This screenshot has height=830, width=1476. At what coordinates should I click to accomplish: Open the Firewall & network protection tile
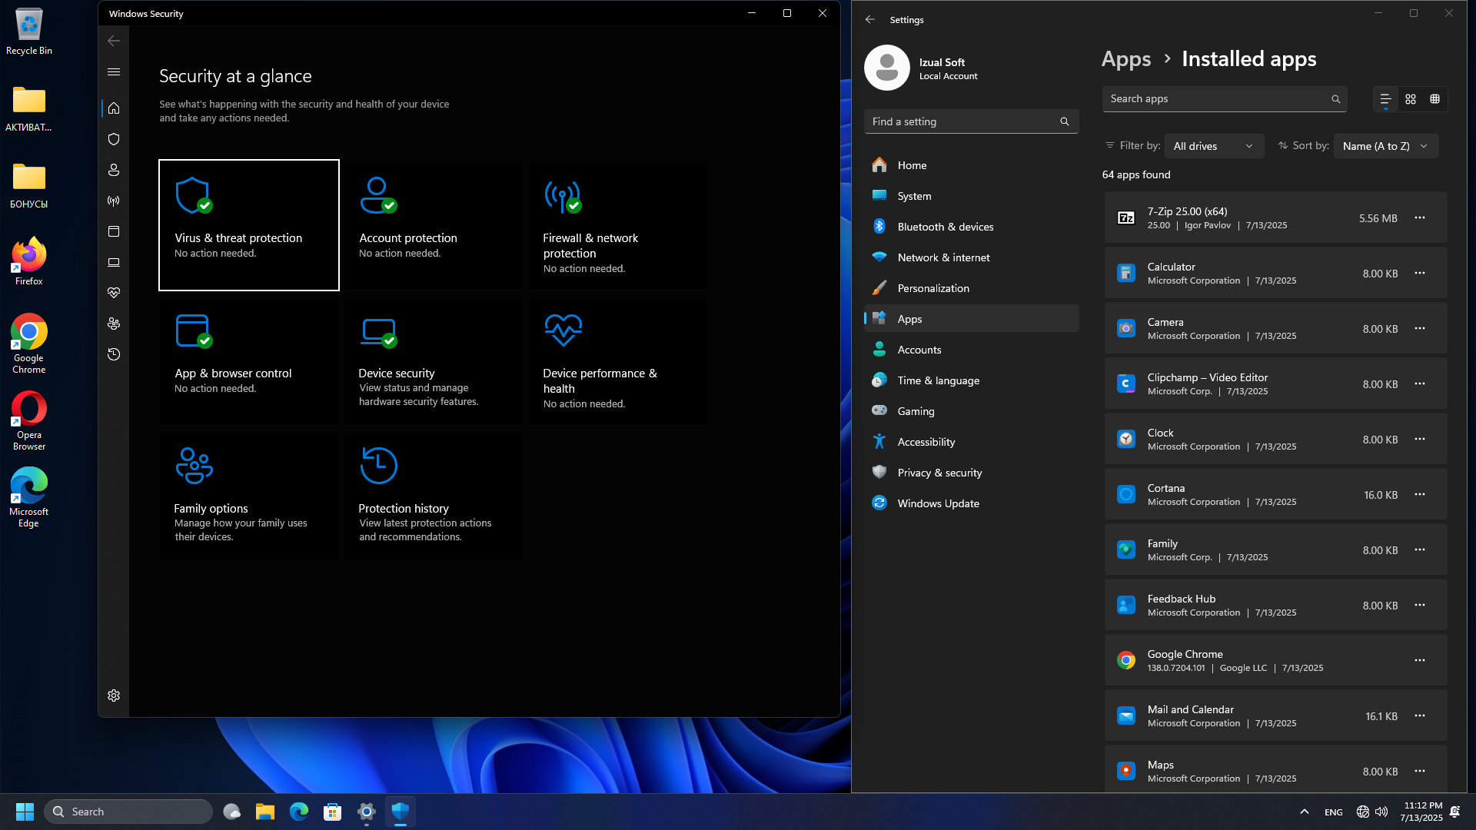coord(618,225)
